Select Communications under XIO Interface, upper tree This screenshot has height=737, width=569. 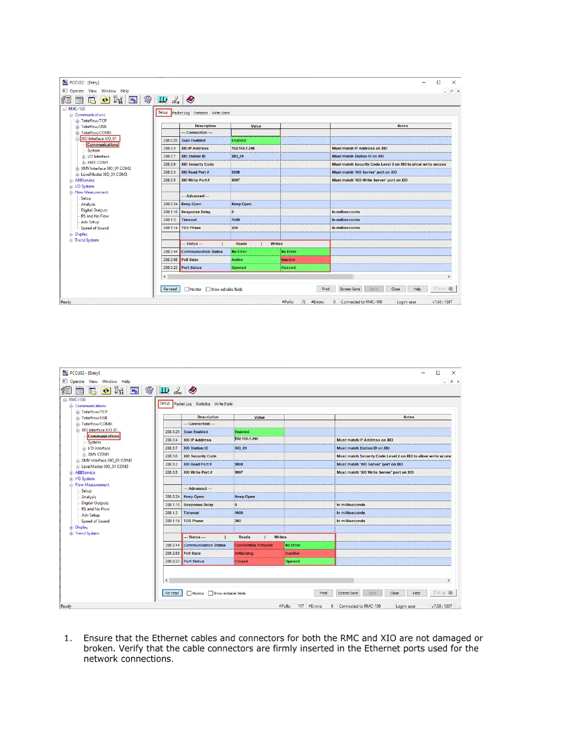(x=103, y=145)
